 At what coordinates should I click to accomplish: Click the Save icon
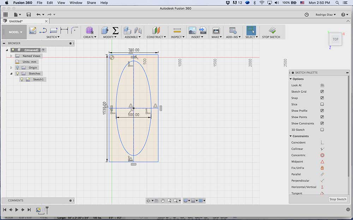pyautogui.click(x=29, y=14)
